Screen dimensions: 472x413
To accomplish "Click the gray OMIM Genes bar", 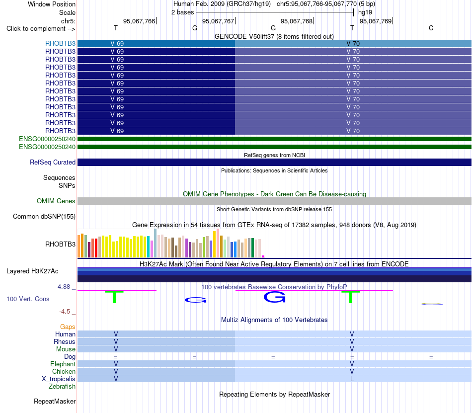I will click(x=274, y=201).
